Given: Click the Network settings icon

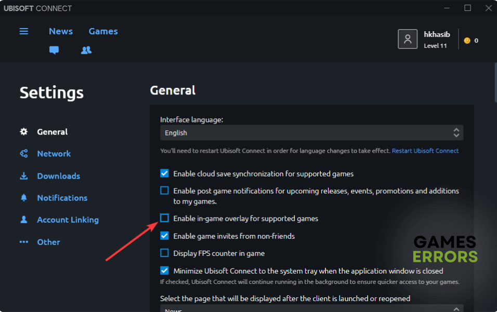Looking at the screenshot, I should point(24,154).
